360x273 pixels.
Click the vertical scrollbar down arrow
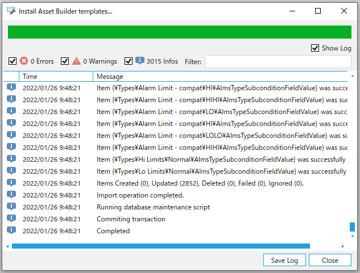coord(352,237)
